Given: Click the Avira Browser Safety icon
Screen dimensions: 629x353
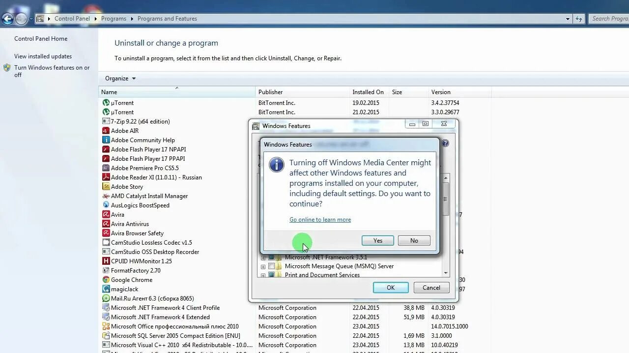Looking at the screenshot, I should click(106, 233).
